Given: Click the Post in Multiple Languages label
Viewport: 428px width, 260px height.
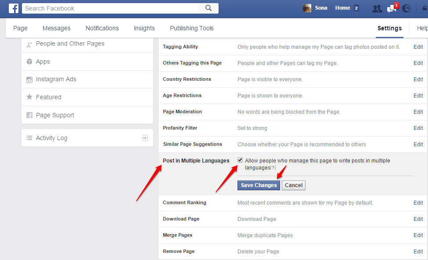Looking at the screenshot, I should click(196, 161).
